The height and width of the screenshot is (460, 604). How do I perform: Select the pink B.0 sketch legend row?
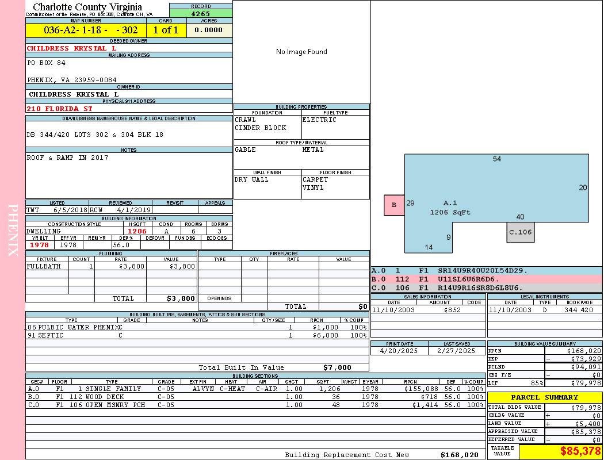(486, 279)
